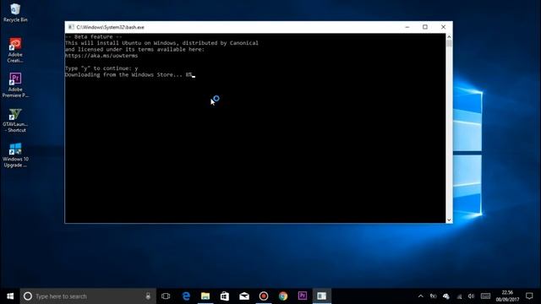
Task: Click the taskbar clock showing 22:56
Action: tap(507, 296)
